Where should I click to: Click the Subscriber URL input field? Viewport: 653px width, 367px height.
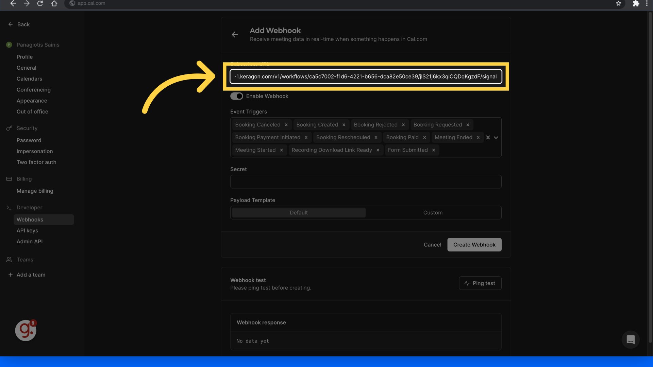coord(366,76)
